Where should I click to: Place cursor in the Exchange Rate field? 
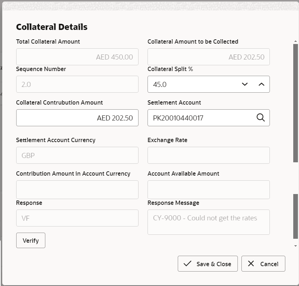[x=208, y=155]
